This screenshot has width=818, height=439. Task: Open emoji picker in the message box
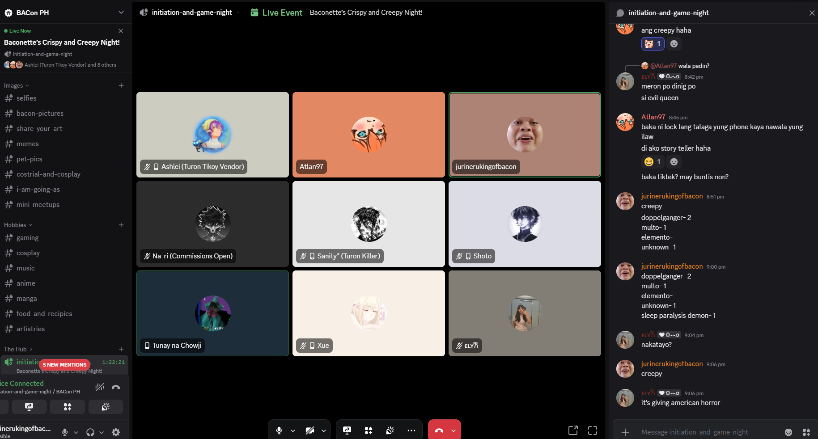coord(788,432)
